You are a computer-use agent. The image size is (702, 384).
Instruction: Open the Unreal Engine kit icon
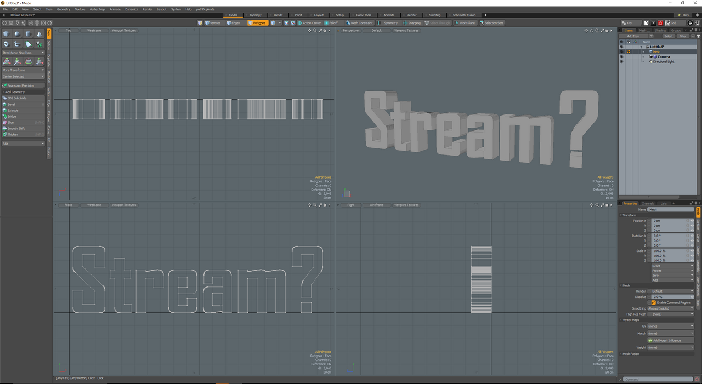click(698, 23)
